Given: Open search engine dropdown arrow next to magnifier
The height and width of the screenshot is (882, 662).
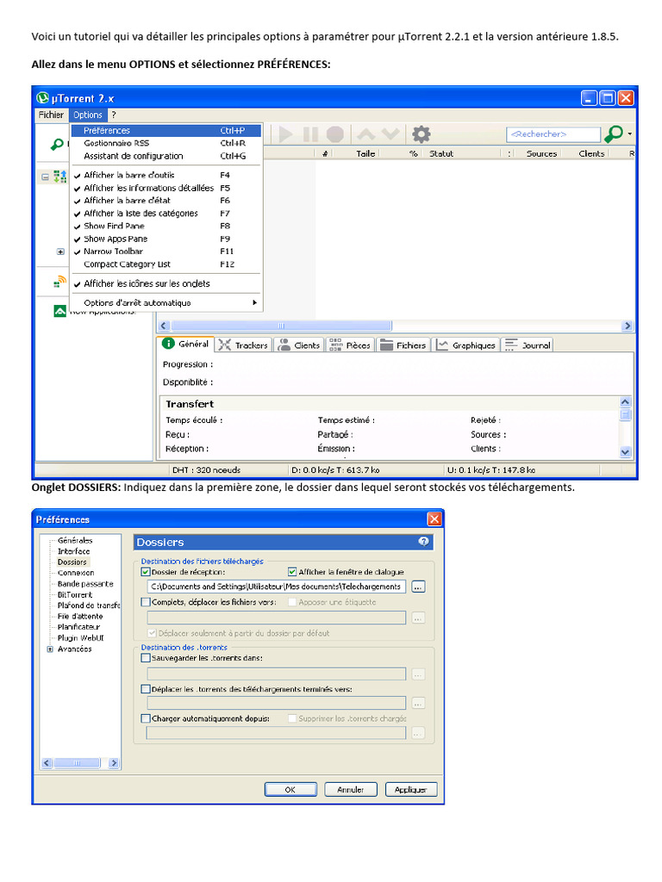Looking at the screenshot, I should 629,134.
